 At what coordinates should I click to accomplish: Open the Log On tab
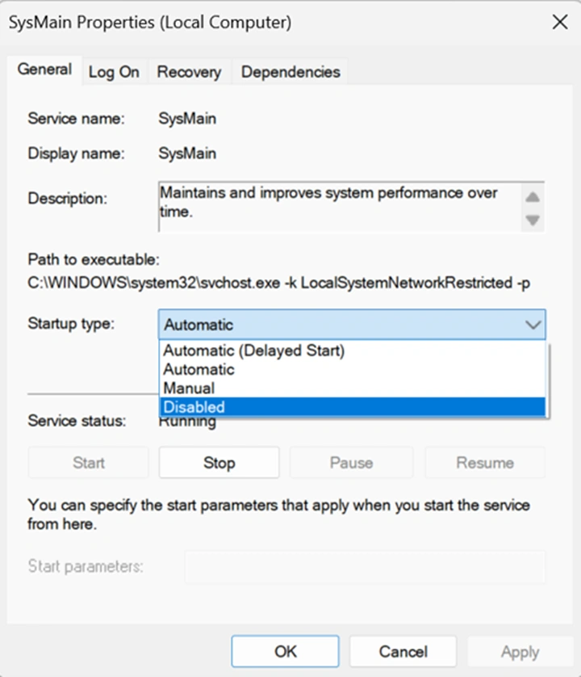point(114,72)
